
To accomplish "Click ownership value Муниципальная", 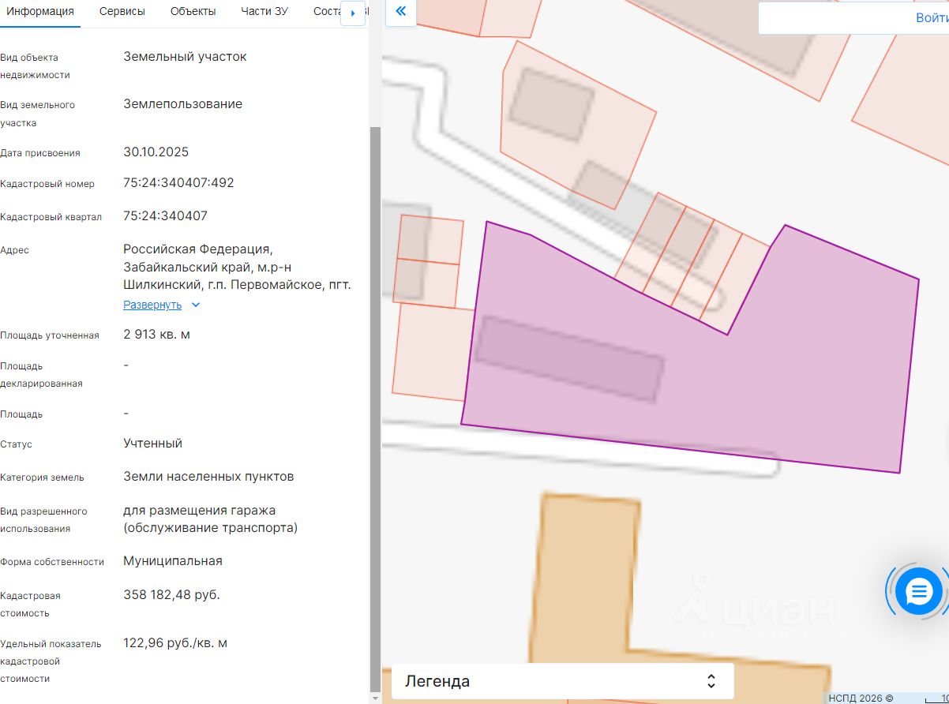I will click(x=173, y=561).
